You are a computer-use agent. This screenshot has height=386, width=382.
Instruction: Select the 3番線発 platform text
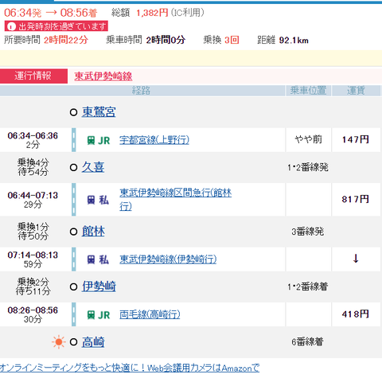308,232
